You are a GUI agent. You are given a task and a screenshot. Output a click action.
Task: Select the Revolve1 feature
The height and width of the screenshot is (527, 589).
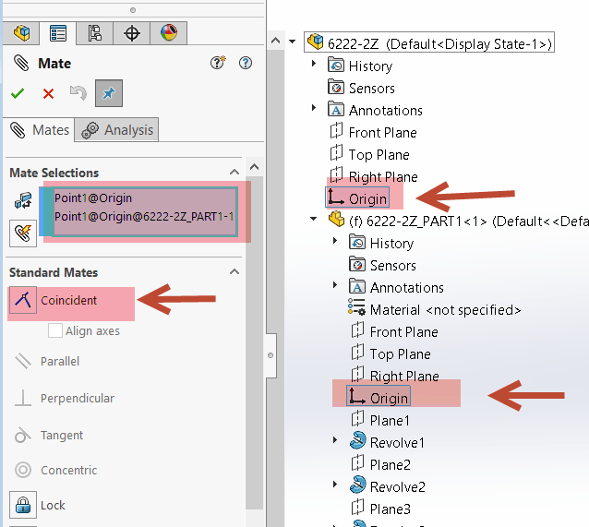click(x=387, y=442)
